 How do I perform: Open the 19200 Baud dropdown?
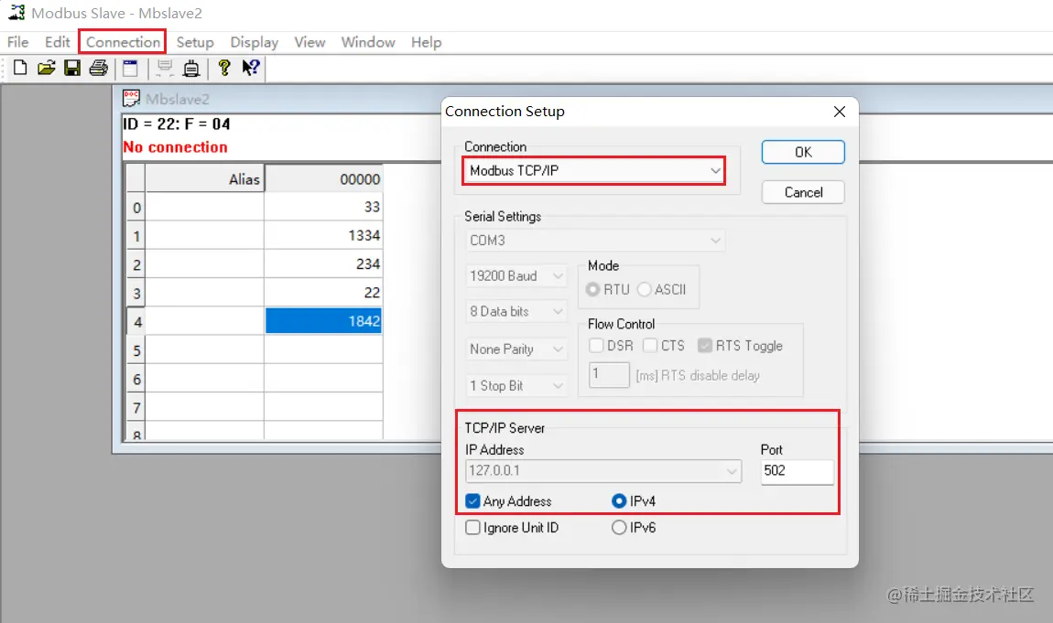[516, 276]
